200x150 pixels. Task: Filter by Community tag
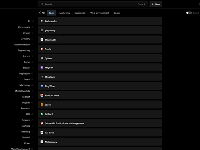[24, 27]
